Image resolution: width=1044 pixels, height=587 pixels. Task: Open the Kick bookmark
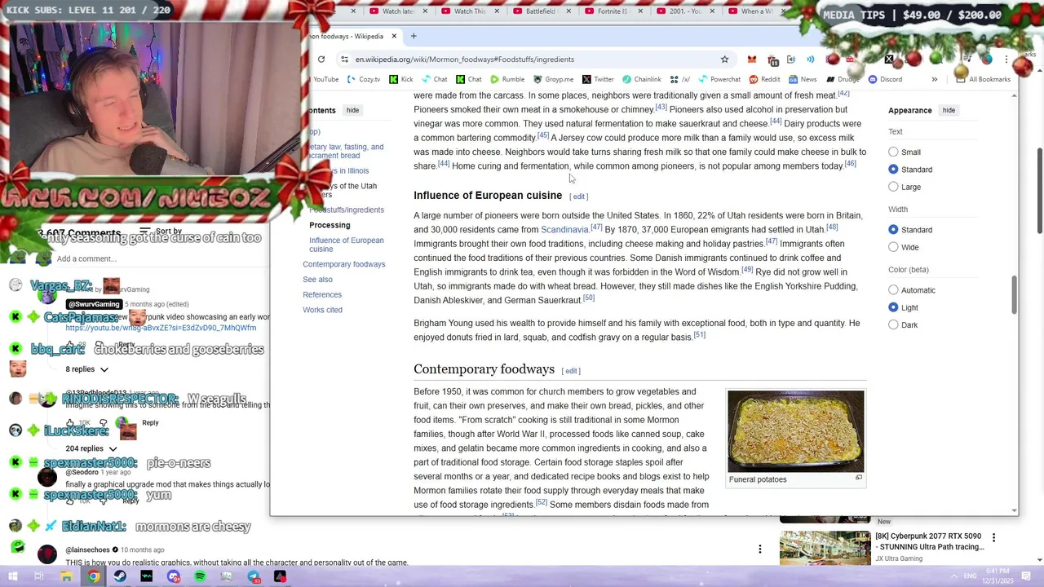[x=401, y=79]
